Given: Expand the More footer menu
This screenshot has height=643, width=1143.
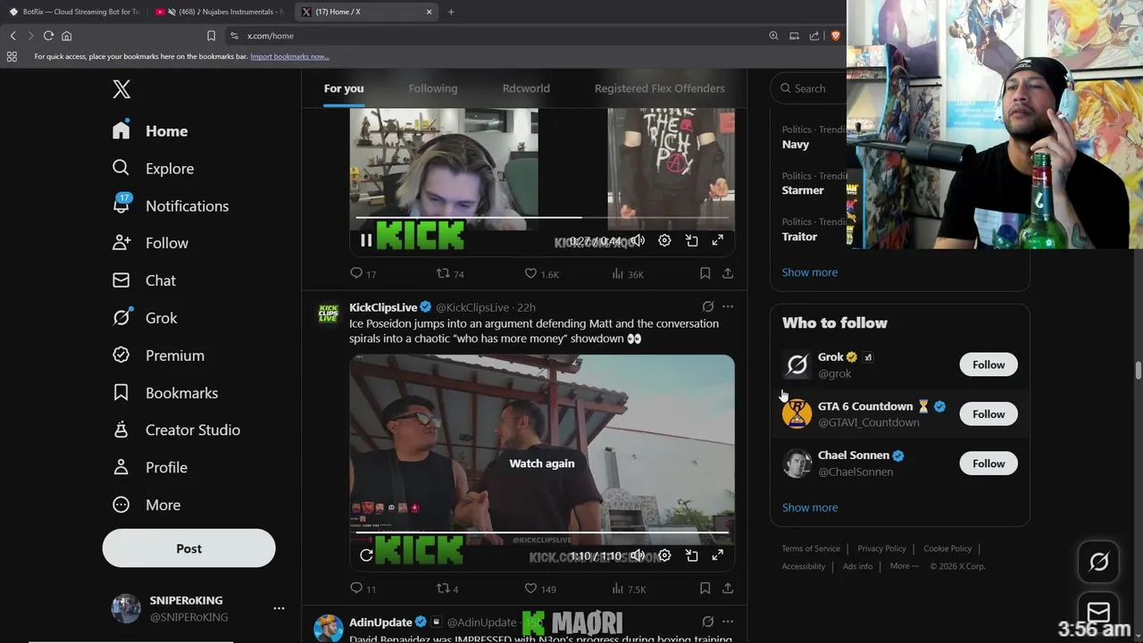Looking at the screenshot, I should coord(904,566).
